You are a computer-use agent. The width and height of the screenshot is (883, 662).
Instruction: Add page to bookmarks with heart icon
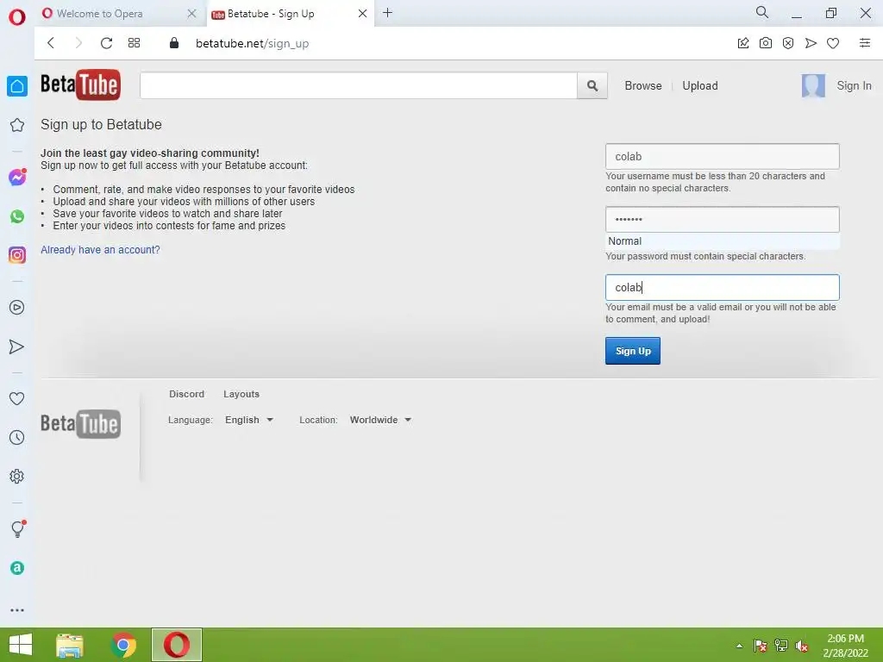(833, 43)
